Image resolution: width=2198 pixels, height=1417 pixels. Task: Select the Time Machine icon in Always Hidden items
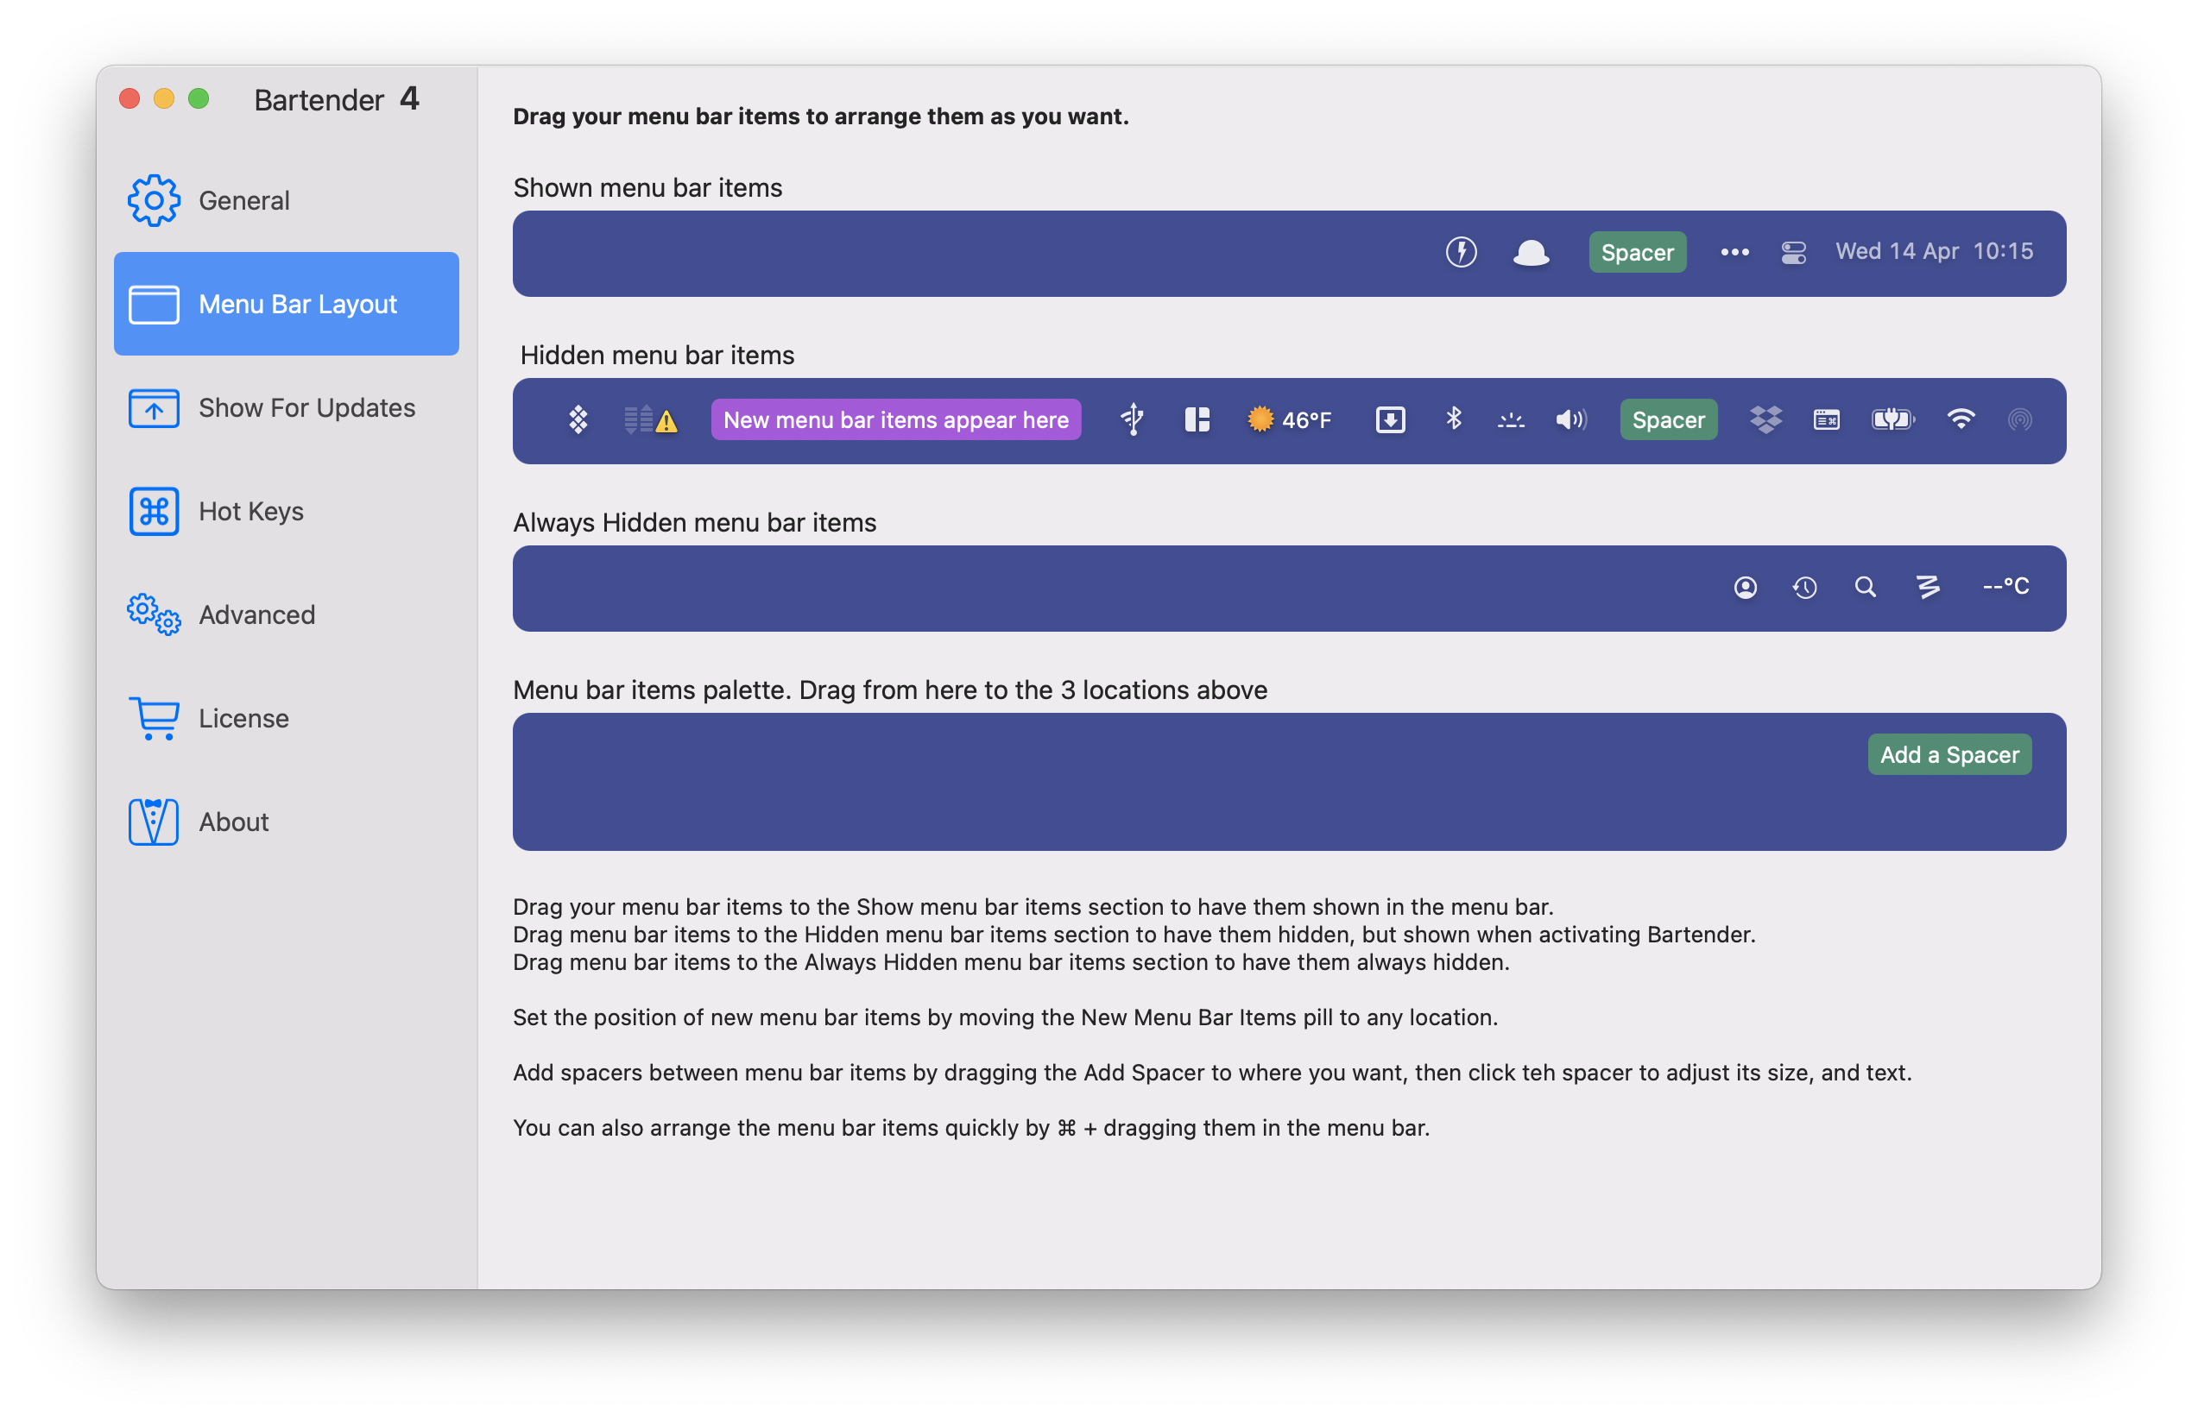pos(1805,587)
